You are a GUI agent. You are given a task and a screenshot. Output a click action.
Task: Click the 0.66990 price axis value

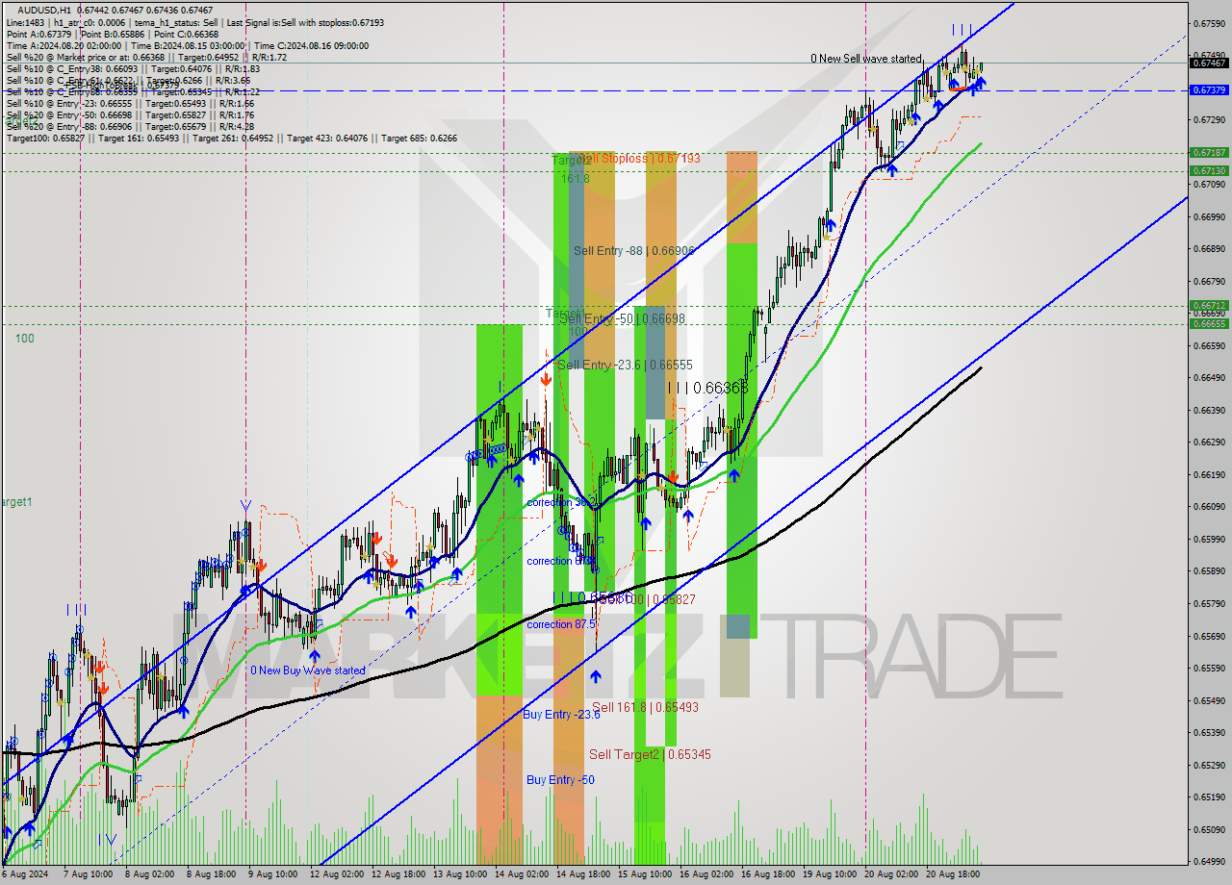[x=1209, y=216]
